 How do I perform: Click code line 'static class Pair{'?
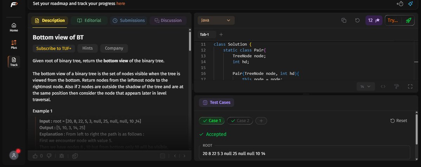(244, 50)
